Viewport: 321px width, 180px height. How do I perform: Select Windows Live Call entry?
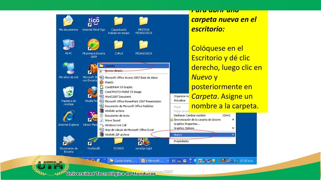(134, 125)
